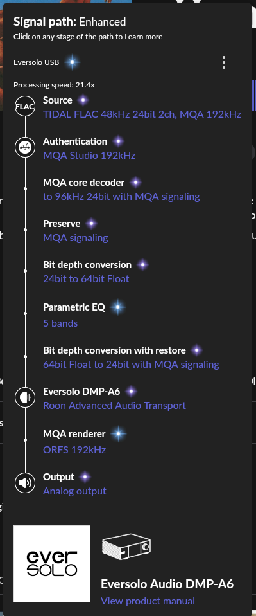Open the 24bit to 64bit Float conversion

(x=86, y=279)
